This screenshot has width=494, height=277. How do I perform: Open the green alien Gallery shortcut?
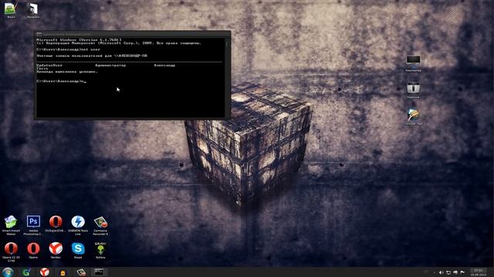tap(100, 251)
